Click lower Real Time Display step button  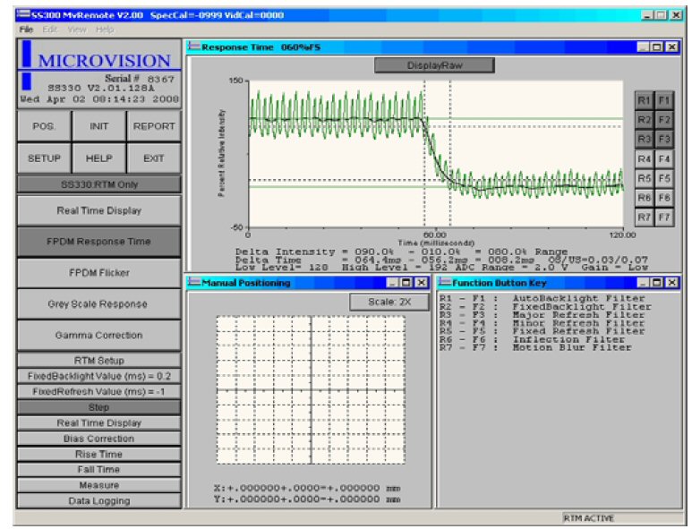[x=99, y=422]
